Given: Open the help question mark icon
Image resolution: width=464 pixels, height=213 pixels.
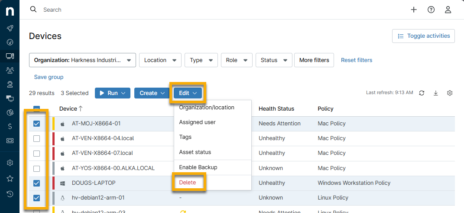Looking at the screenshot, I should (431, 10).
